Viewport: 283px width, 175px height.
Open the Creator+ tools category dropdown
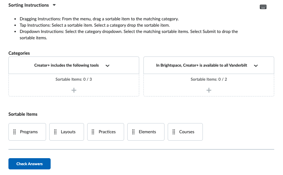click(x=108, y=66)
